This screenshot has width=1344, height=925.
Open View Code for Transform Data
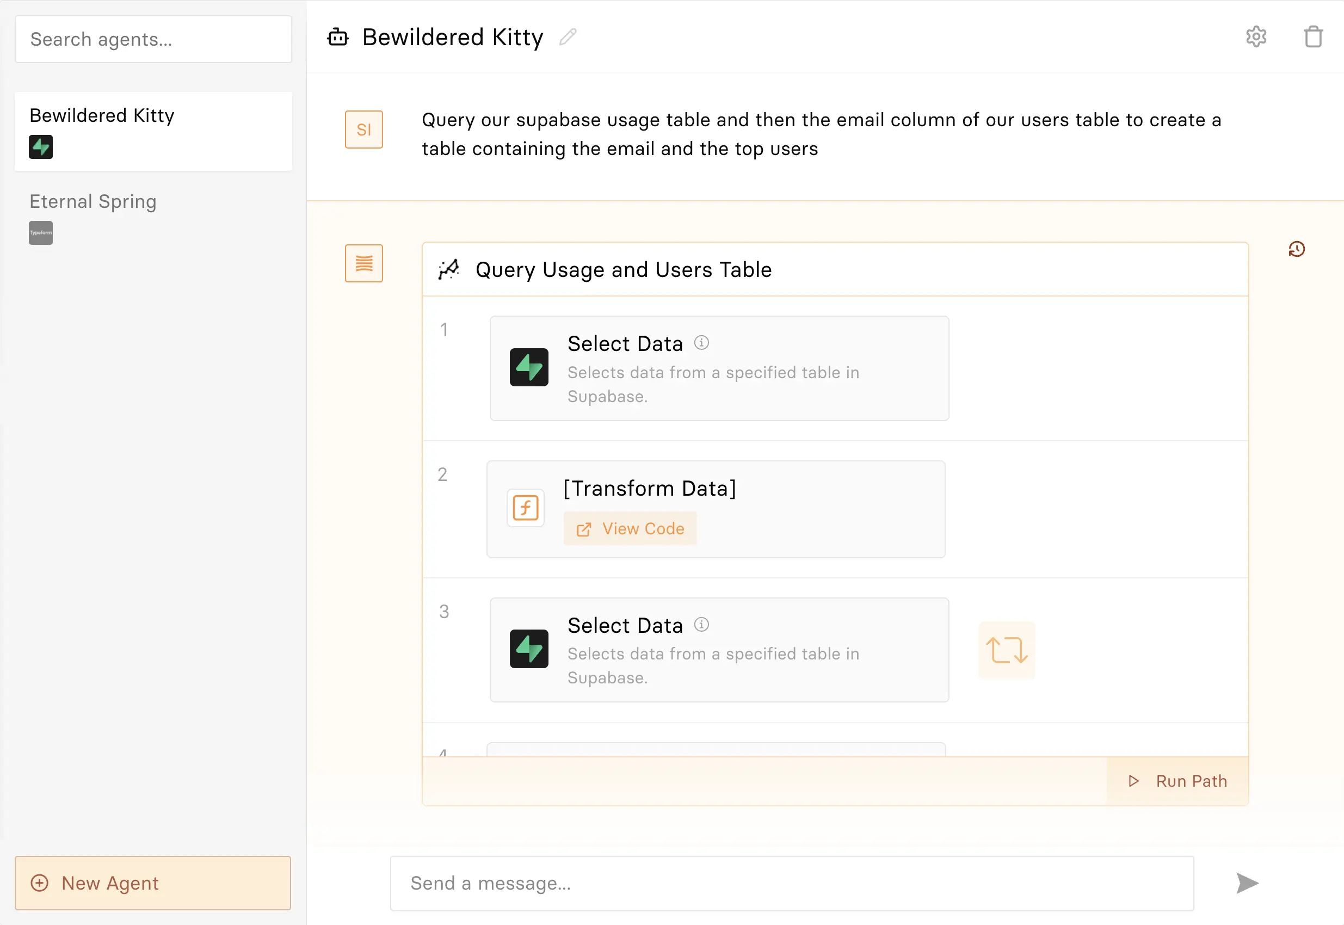(x=630, y=528)
